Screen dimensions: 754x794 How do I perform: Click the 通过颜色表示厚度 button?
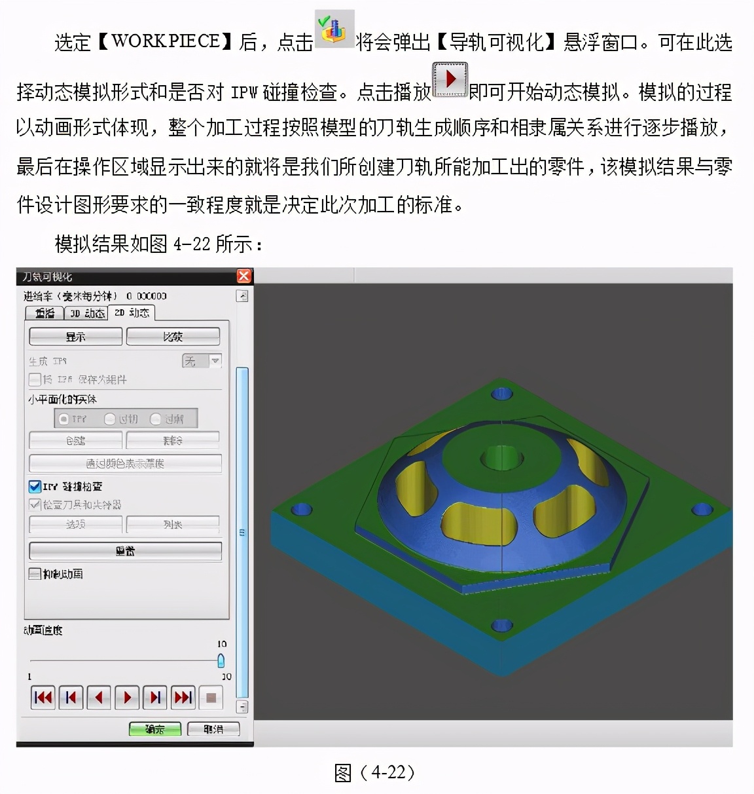(x=125, y=464)
